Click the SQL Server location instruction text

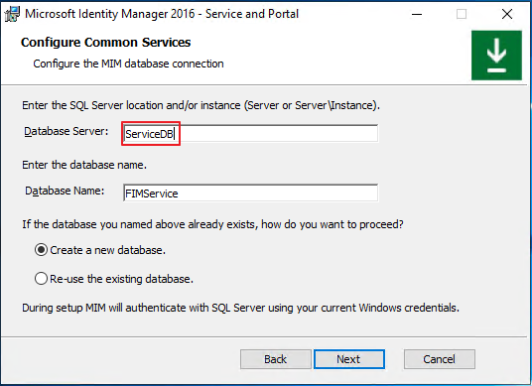coord(200,105)
